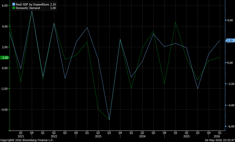This screenshot has height=142, width=235.
Task: Click the 2022 year label
Action: [x=54, y=136]
